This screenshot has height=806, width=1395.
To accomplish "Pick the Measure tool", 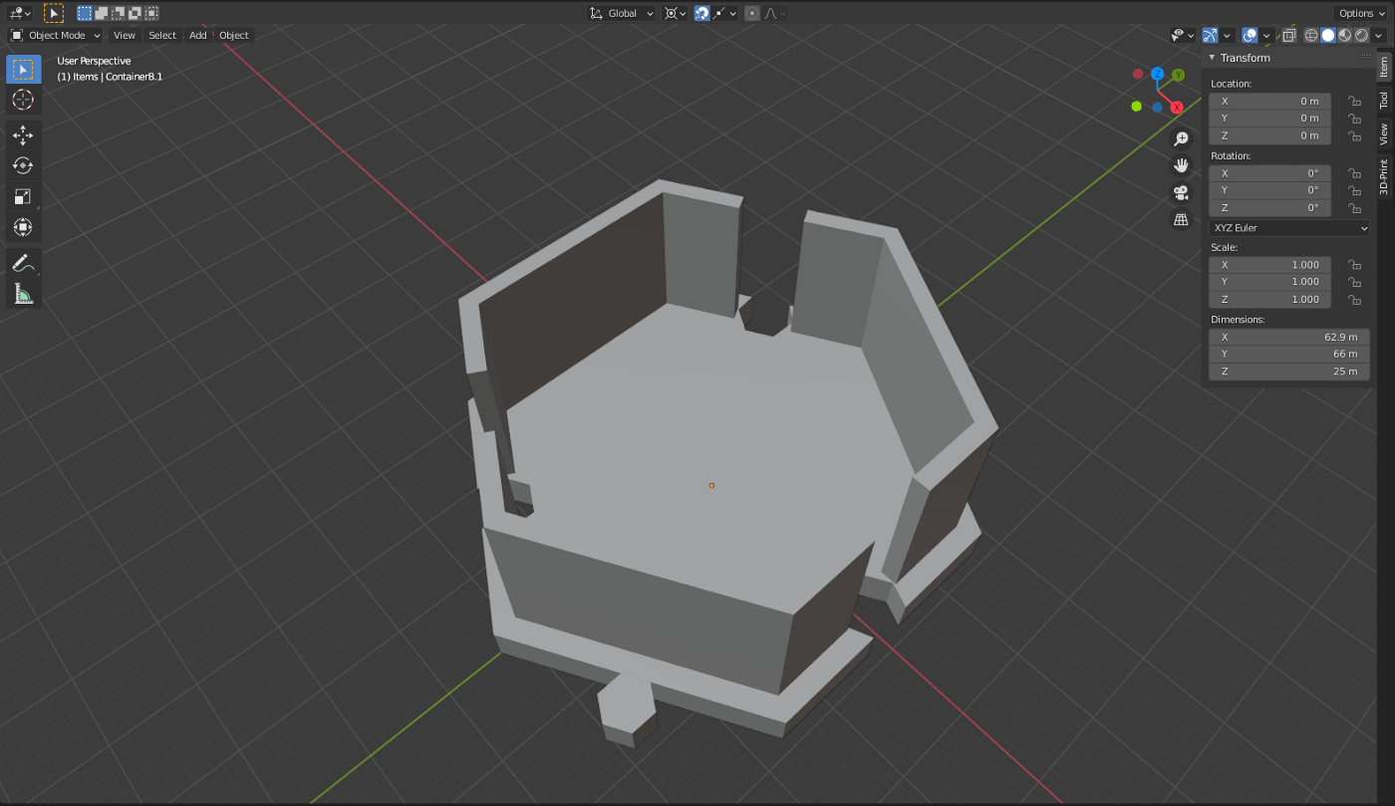I will [x=23, y=292].
